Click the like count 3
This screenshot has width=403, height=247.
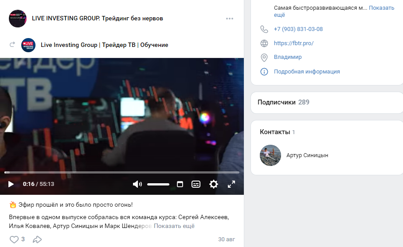pos(23,239)
